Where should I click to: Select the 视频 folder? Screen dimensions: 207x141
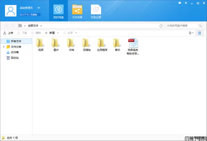point(41,44)
